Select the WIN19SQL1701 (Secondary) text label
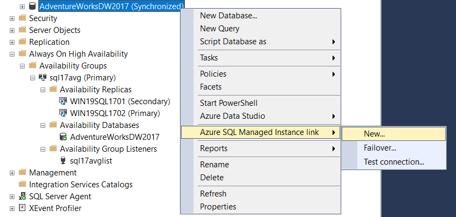Image resolution: width=456 pixels, height=217 pixels. point(120,101)
